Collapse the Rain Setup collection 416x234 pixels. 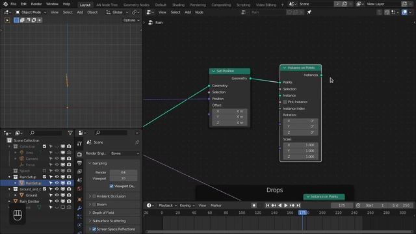[9, 177]
